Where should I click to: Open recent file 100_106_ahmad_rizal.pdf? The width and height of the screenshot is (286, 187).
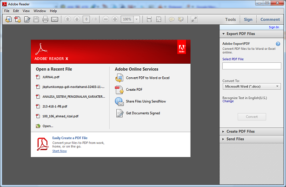pyautogui.click(x=60, y=116)
